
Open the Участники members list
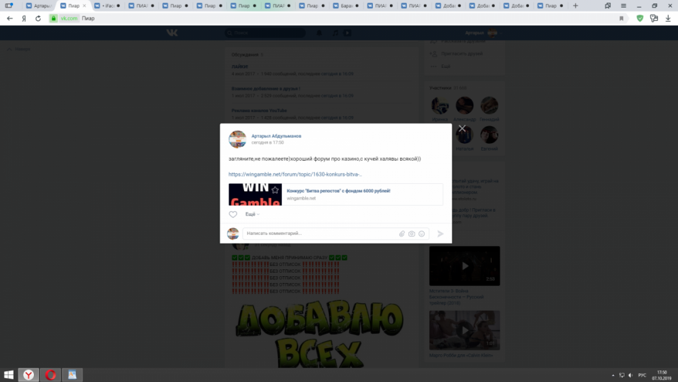(x=440, y=88)
